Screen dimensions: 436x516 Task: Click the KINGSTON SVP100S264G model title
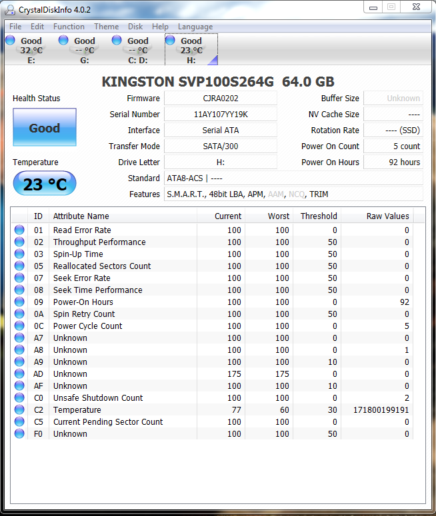pos(218,82)
